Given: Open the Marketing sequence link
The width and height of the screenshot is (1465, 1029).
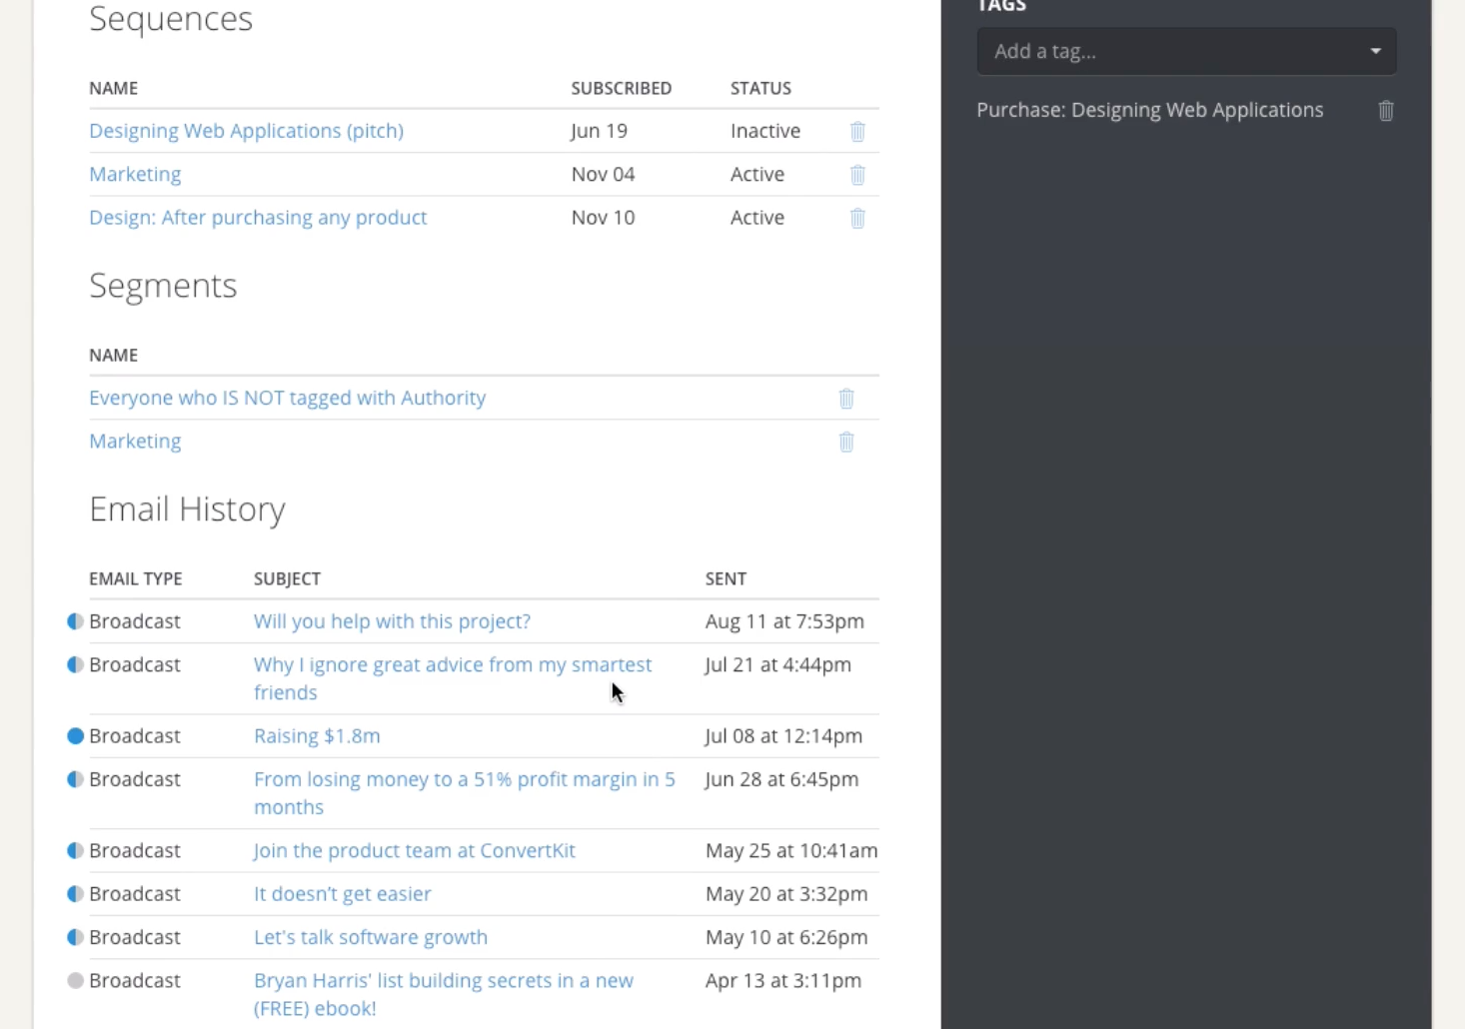Looking at the screenshot, I should coord(135,174).
